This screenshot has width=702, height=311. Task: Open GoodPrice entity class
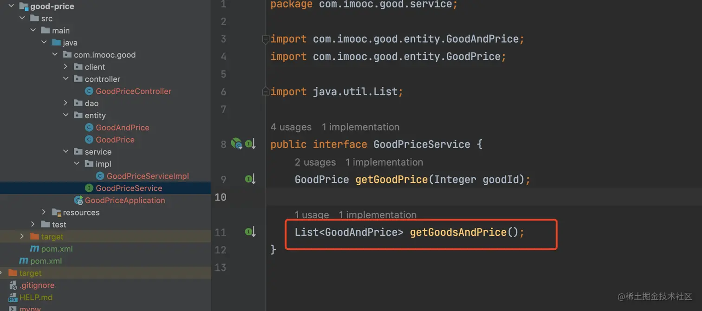coord(115,139)
